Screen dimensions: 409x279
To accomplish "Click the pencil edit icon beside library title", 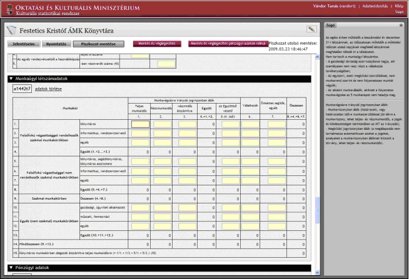I will click(311, 29).
